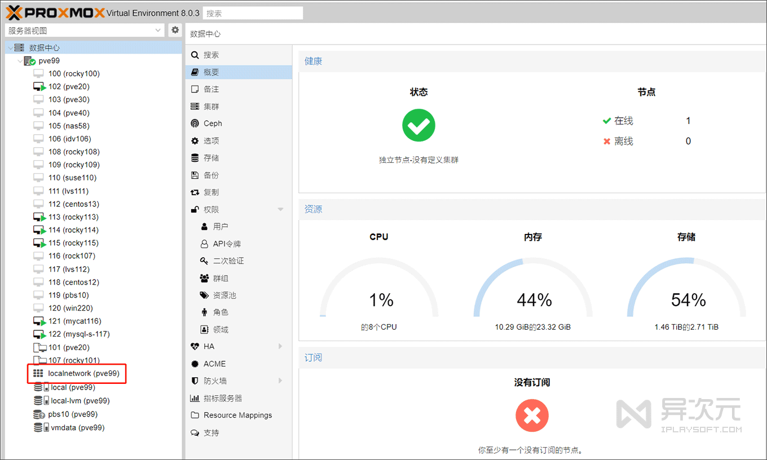
Task: Click the ACME certificate icon
Action: tap(195, 364)
